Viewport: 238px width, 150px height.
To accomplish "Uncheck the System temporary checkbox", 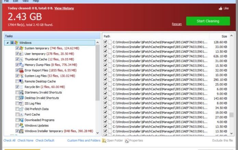I will click(17, 48).
